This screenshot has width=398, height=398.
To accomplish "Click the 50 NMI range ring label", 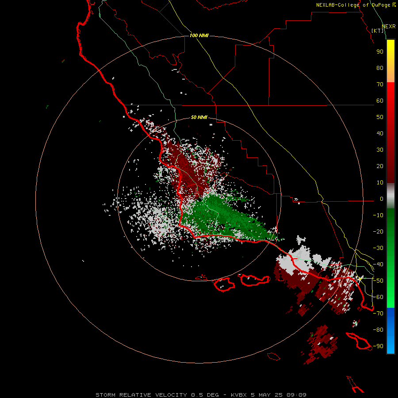I will coord(199,117).
